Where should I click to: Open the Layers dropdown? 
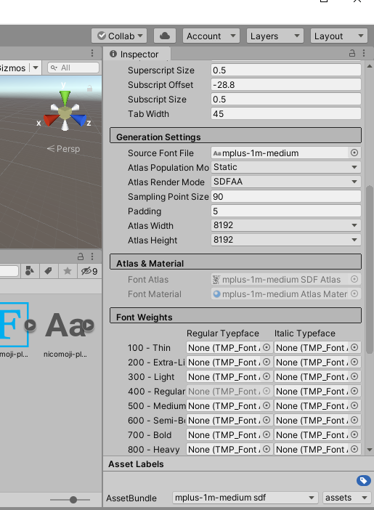(x=275, y=36)
